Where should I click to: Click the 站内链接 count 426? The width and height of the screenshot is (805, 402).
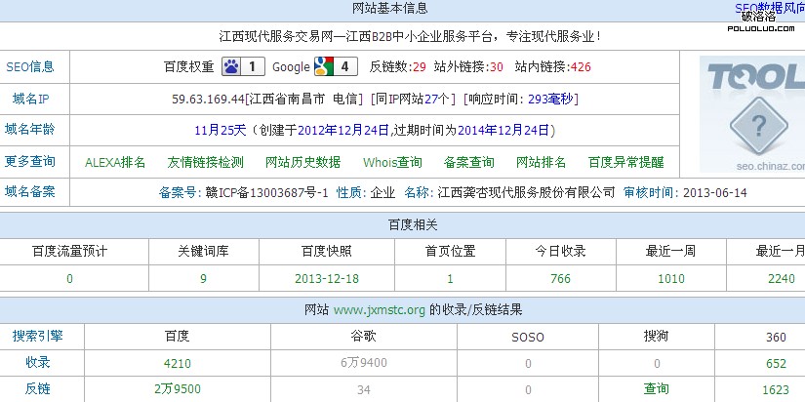580,67
